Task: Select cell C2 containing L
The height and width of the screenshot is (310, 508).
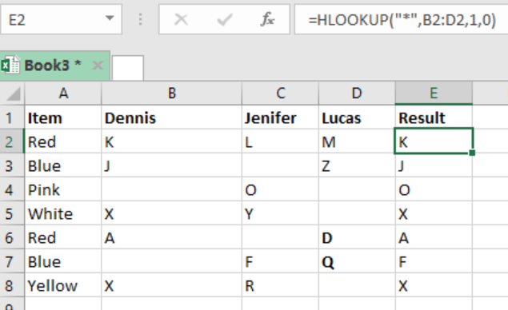Action: click(x=280, y=141)
